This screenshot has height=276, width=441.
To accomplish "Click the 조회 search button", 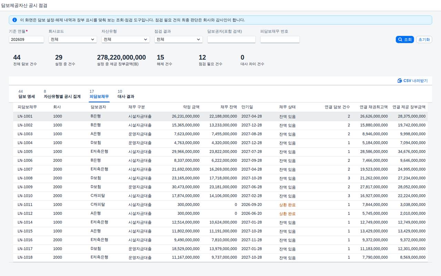I will (x=405, y=40).
